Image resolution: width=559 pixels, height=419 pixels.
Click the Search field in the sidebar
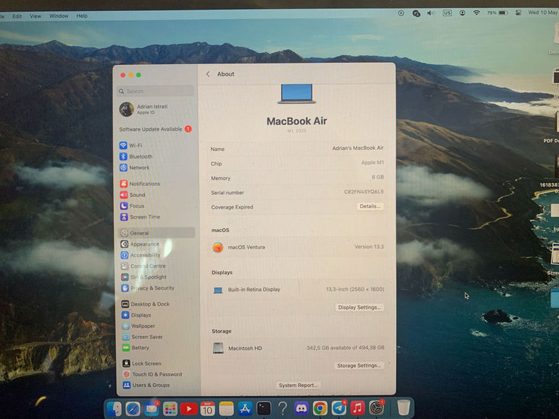click(156, 91)
